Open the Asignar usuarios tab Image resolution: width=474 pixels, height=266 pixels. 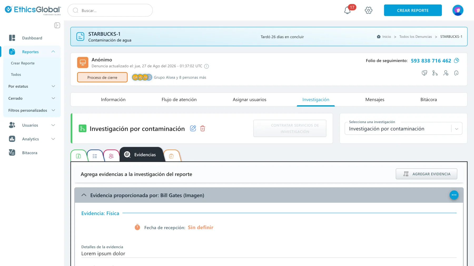point(249,100)
